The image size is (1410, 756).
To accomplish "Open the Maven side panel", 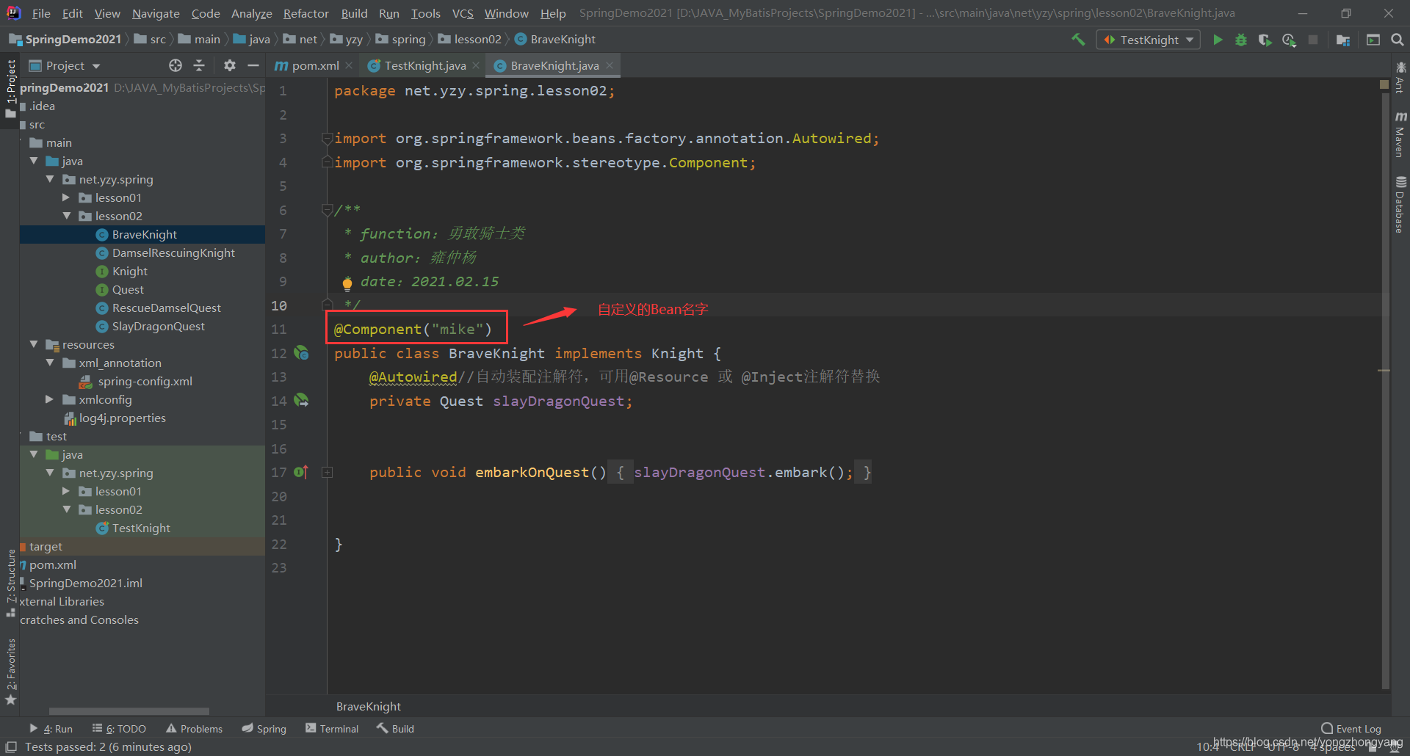I will tap(1400, 134).
